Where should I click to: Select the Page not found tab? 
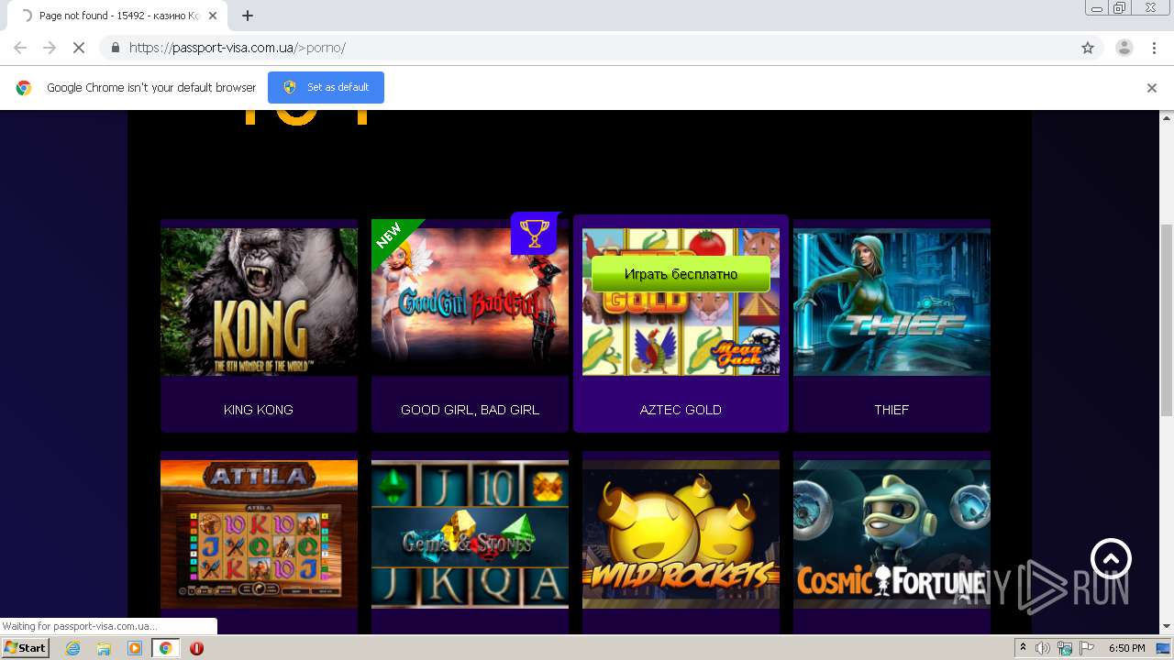point(119,16)
